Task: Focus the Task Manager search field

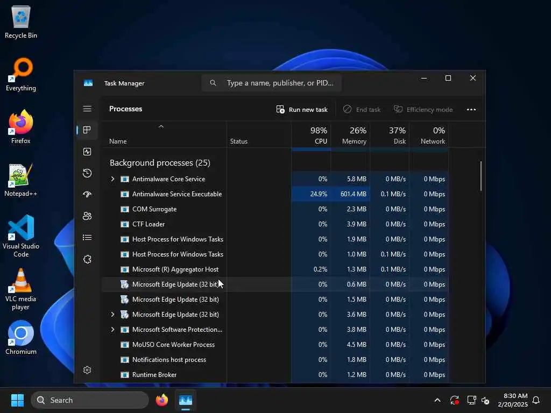Action: point(271,83)
